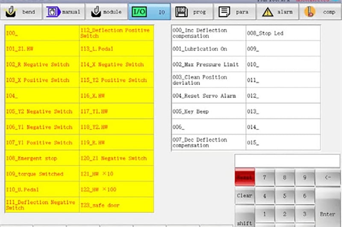The height and width of the screenshot is (227, 342).
Task: Toggle output O02_Max Pressure Limit
Action: coord(209,64)
